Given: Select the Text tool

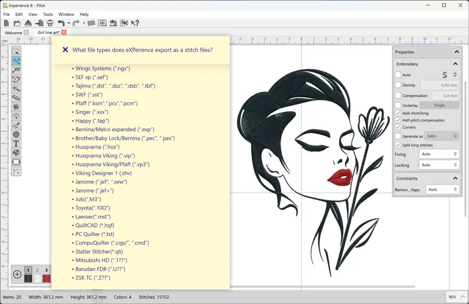Looking at the screenshot, I should tap(16, 144).
